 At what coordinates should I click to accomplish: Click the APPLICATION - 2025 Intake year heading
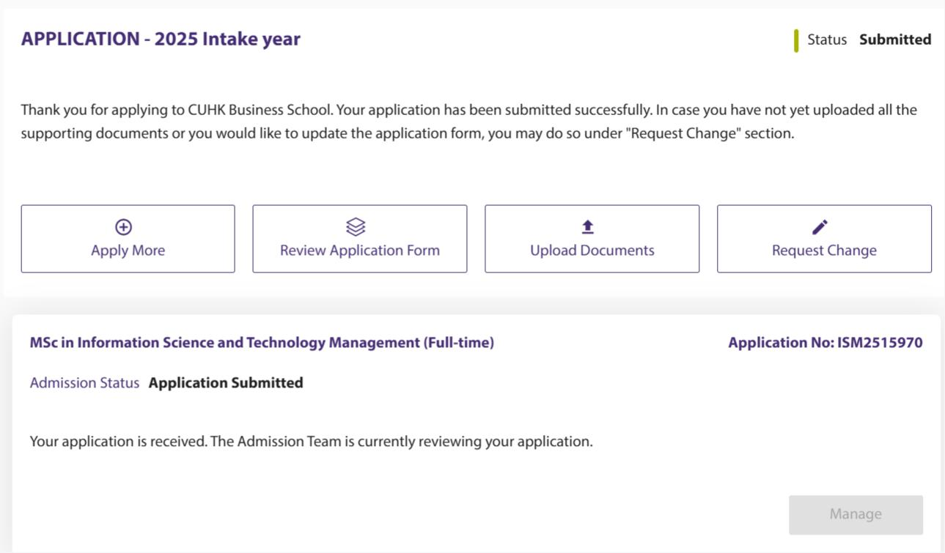point(161,39)
